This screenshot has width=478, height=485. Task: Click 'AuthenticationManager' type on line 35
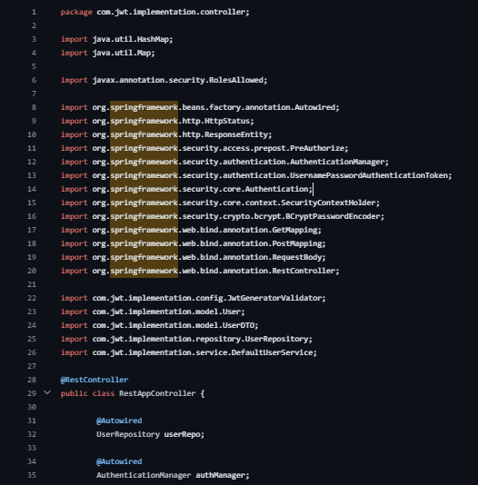[144, 475]
